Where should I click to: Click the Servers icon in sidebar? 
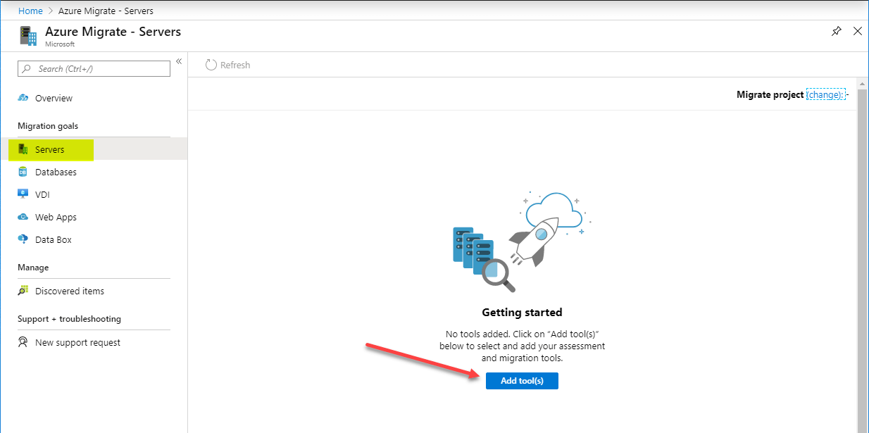click(x=23, y=149)
